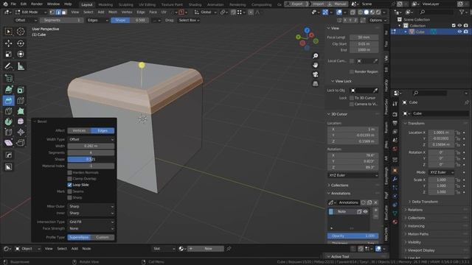Select the Inset Faces tool

click(x=21, y=90)
